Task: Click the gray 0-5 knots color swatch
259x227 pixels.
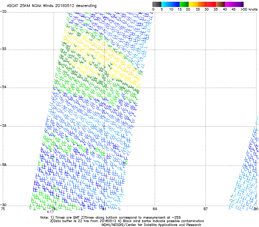Action: 157,4
